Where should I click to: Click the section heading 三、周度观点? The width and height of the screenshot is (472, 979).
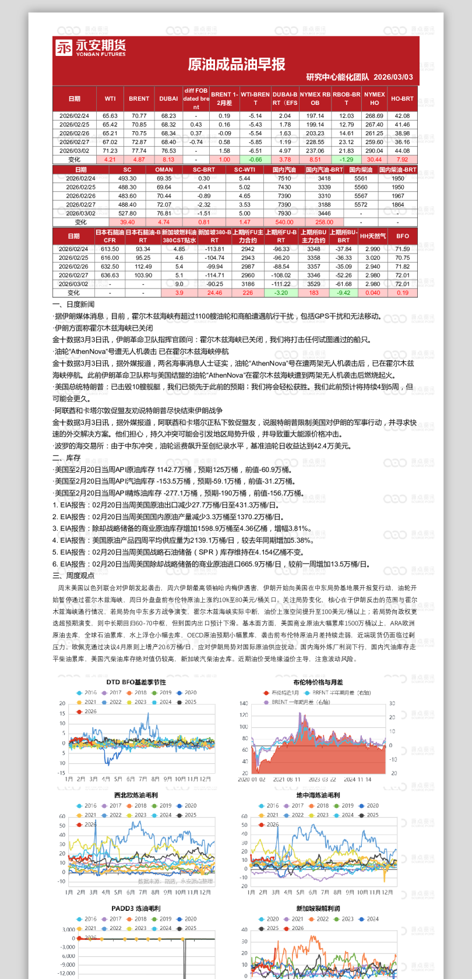pos(73,576)
